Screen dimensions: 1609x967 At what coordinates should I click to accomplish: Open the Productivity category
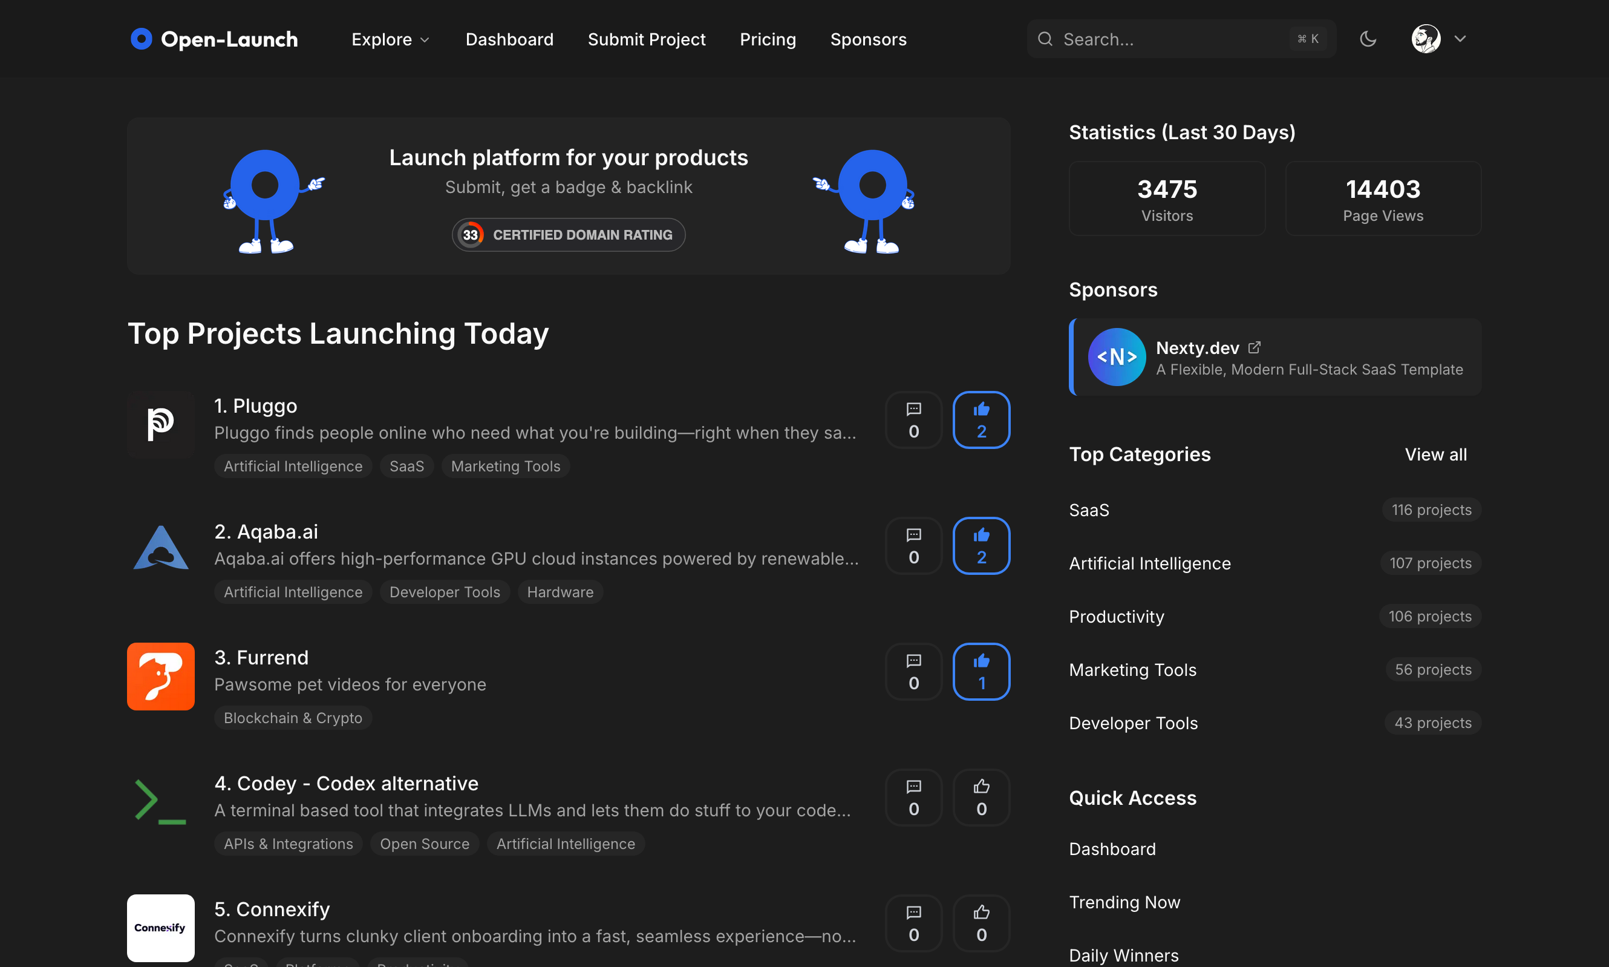(x=1116, y=617)
